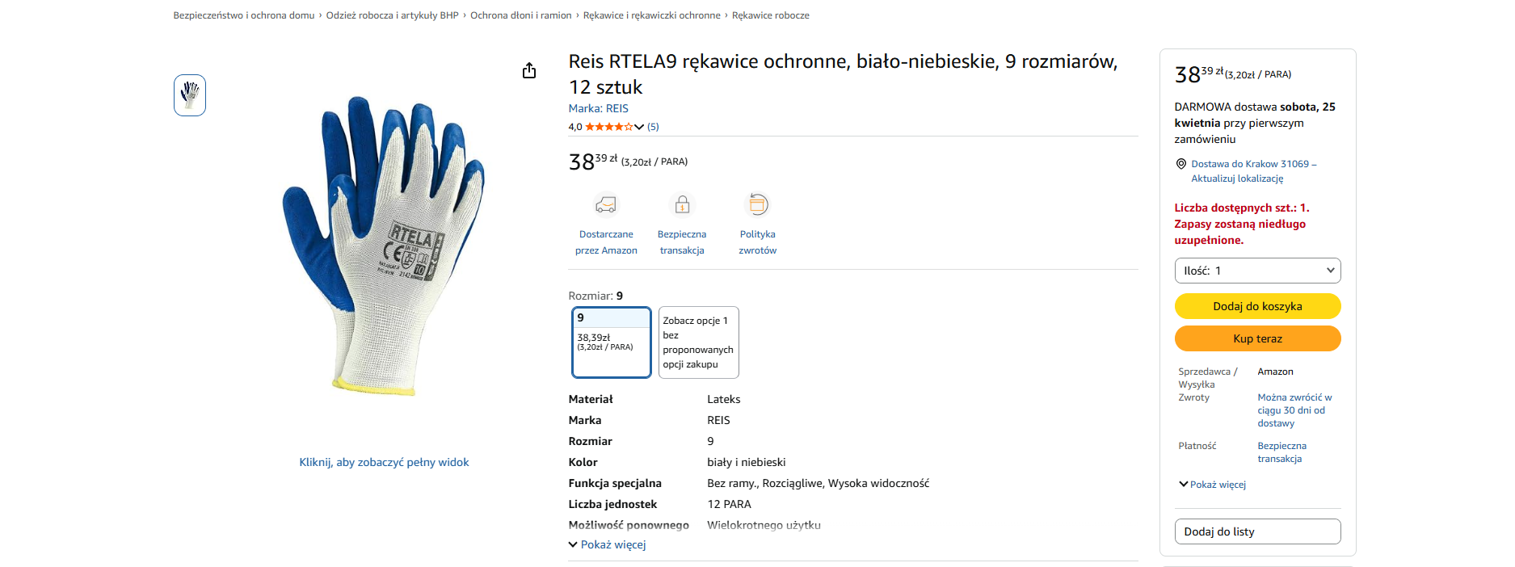This screenshot has height=567, width=1515.
Task: Click the location pin icon near Dostawa
Action: click(x=1180, y=164)
